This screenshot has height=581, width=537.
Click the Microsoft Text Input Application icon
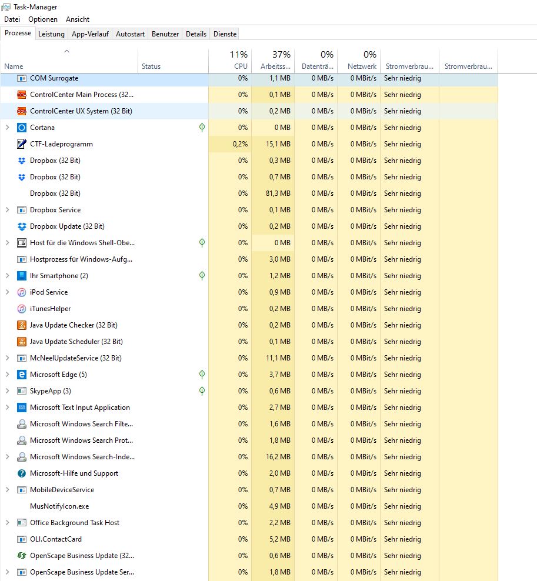tap(22, 407)
